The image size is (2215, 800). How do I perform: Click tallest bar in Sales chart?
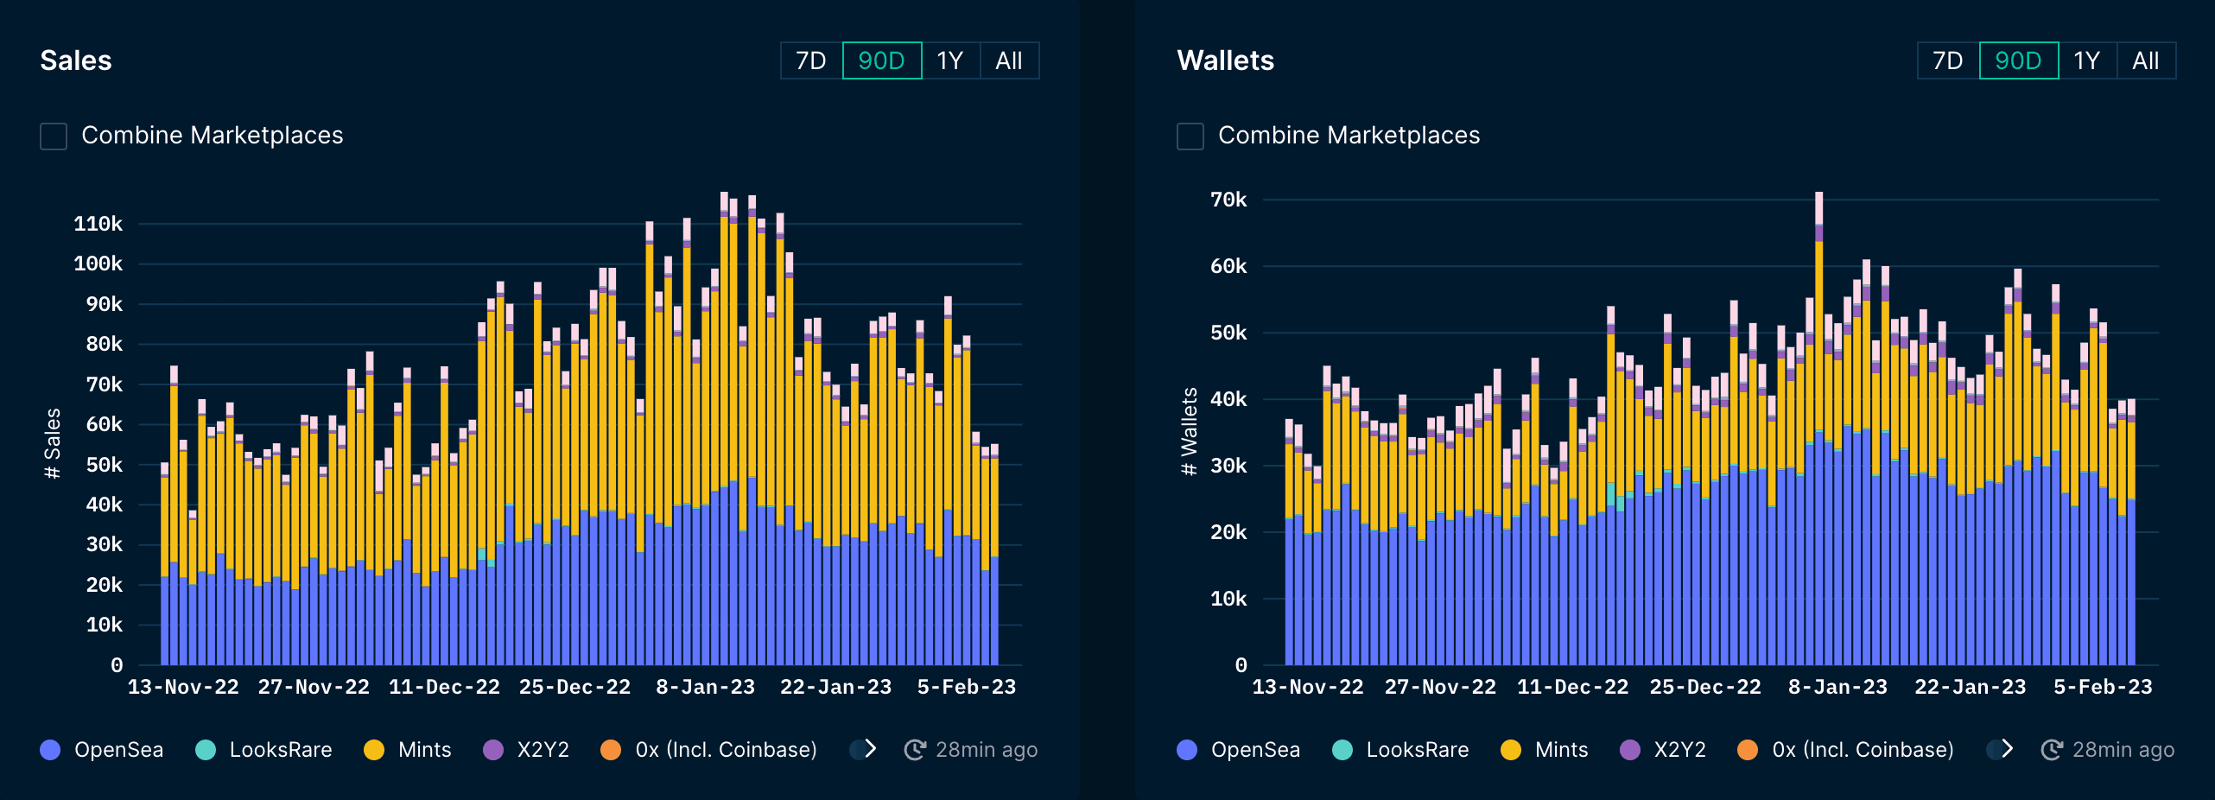click(724, 429)
